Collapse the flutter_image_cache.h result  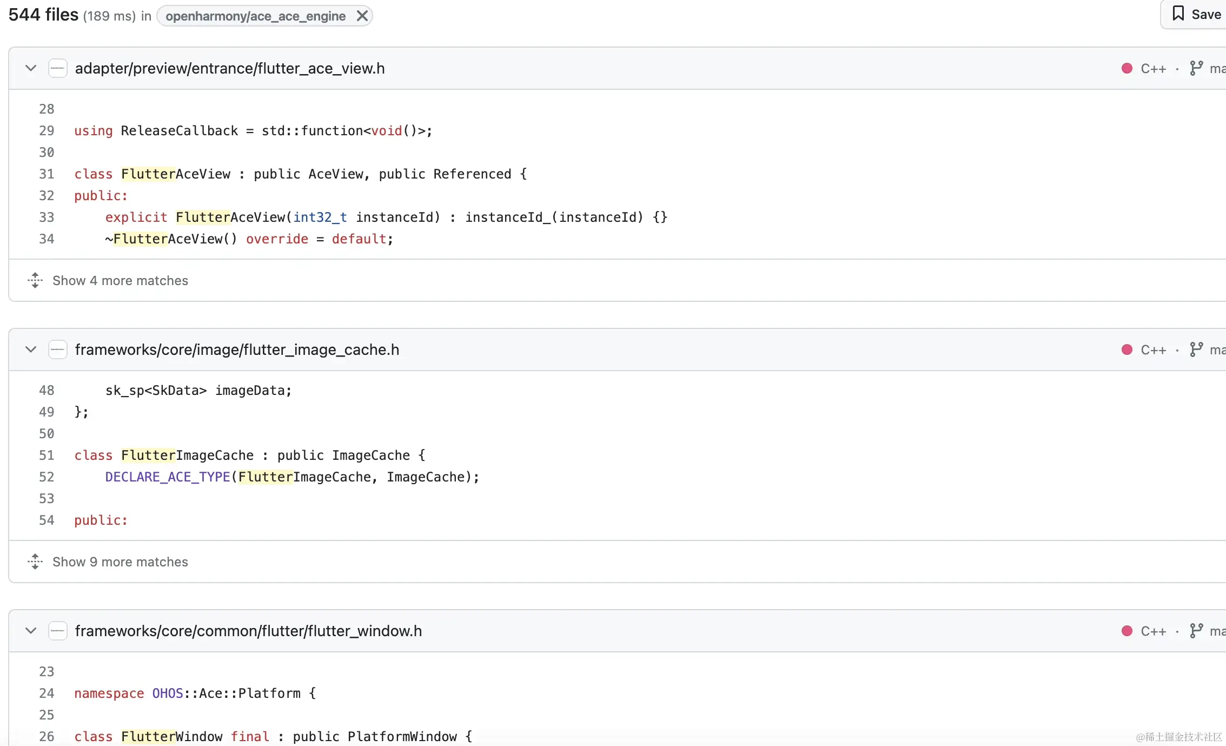(x=31, y=349)
